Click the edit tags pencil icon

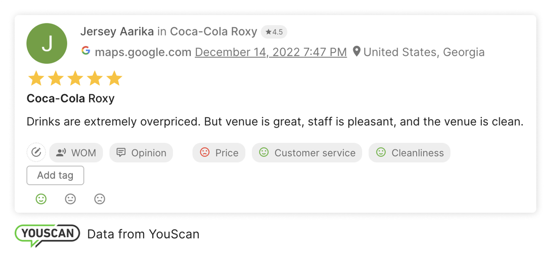[x=36, y=153]
